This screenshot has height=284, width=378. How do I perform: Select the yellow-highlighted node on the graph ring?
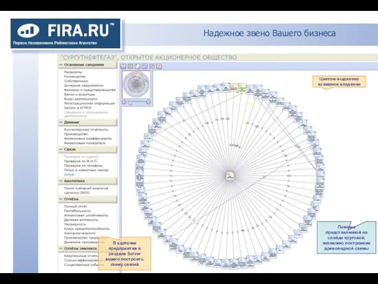233,88
